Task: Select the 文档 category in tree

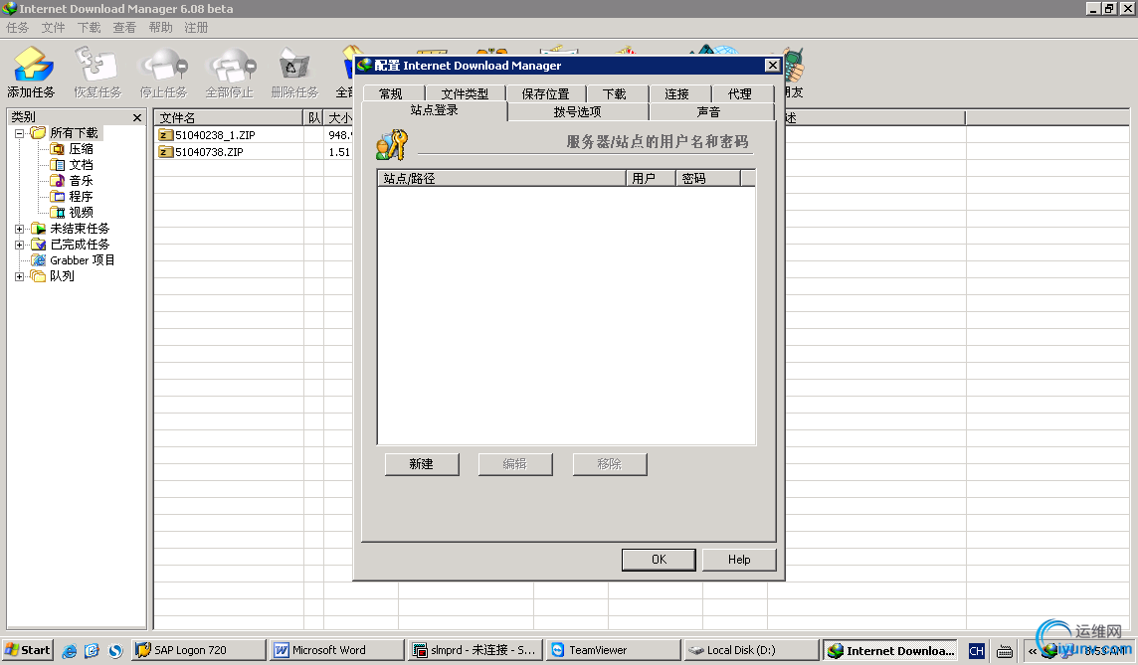Action: click(x=81, y=165)
